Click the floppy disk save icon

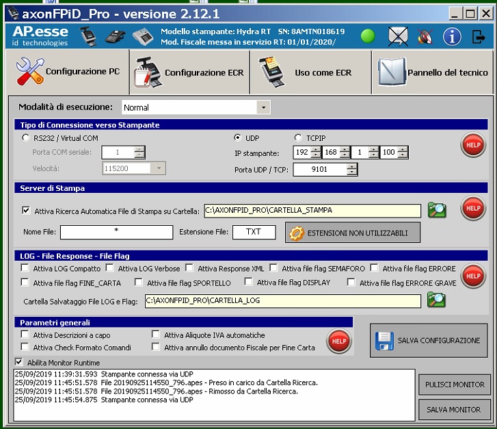click(x=384, y=341)
